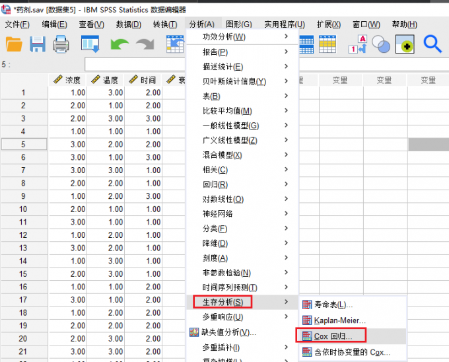Viewport: 449px width, 362px height.
Task: Expand 比较平均值(M) submenu entry
Action: click(x=227, y=111)
